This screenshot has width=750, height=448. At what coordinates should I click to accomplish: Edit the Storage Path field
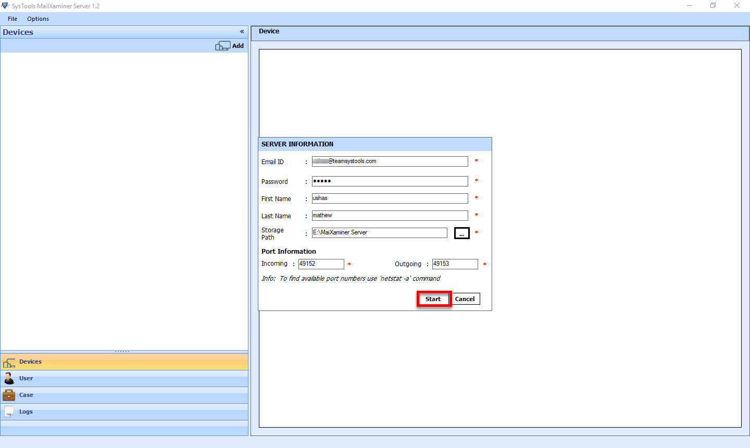pos(379,233)
